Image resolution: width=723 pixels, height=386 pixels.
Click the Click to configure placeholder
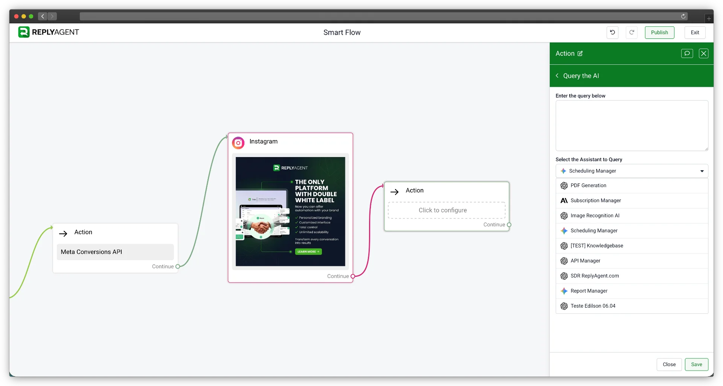[447, 211]
